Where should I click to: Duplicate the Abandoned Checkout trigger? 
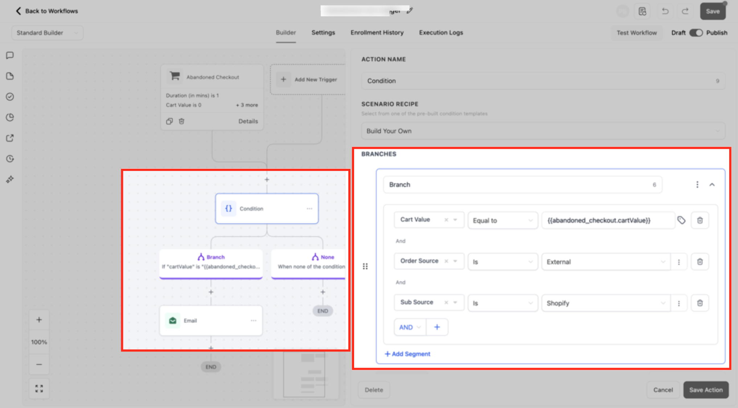[x=169, y=121]
